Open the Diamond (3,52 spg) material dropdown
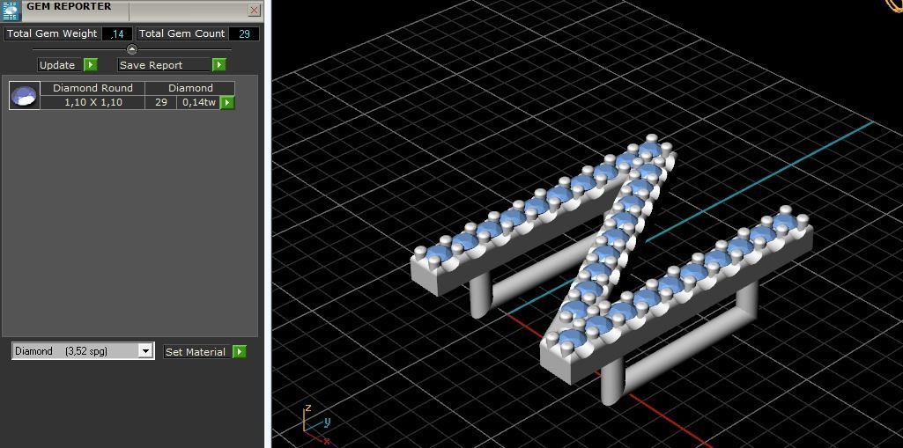Screen dimensions: 903x448 pyautogui.click(x=83, y=351)
